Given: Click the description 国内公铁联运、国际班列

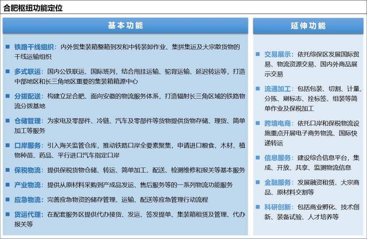Looking at the screenshot, I should pyautogui.click(x=81, y=72).
